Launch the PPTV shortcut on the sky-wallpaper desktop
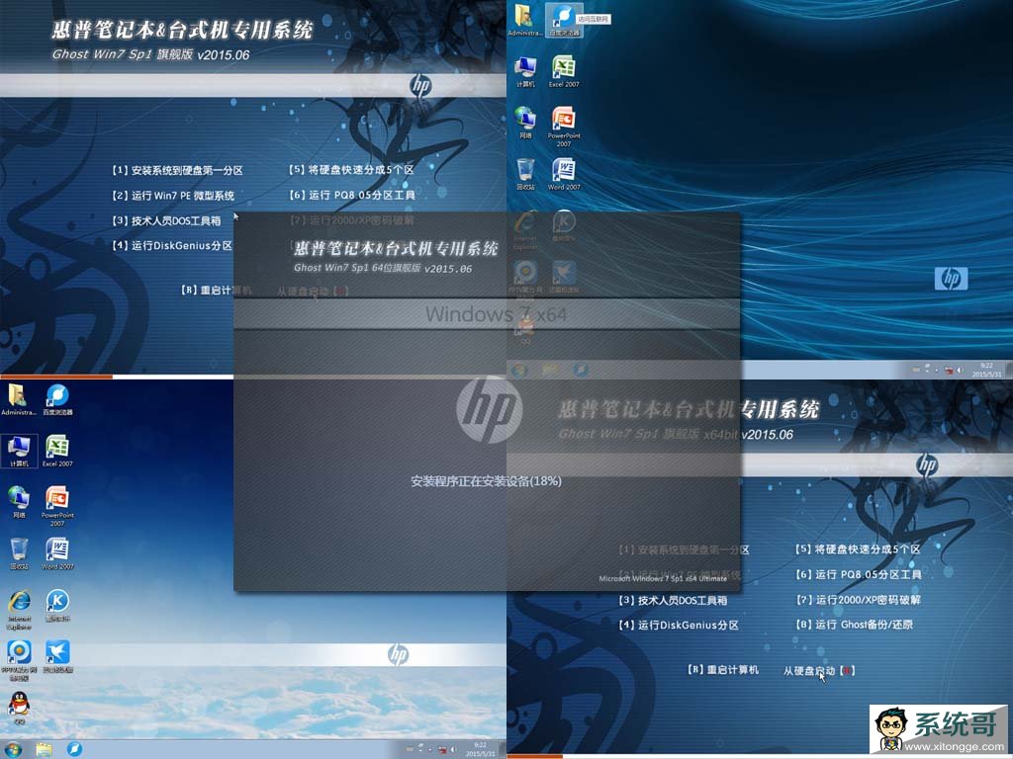1013x759 pixels. pyautogui.click(x=19, y=659)
